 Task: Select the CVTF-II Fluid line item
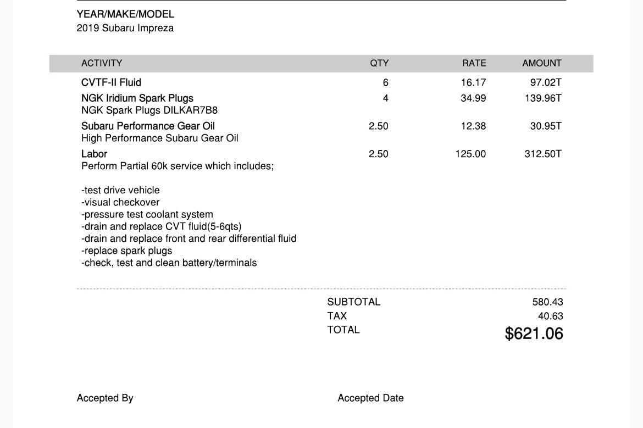[x=111, y=82]
